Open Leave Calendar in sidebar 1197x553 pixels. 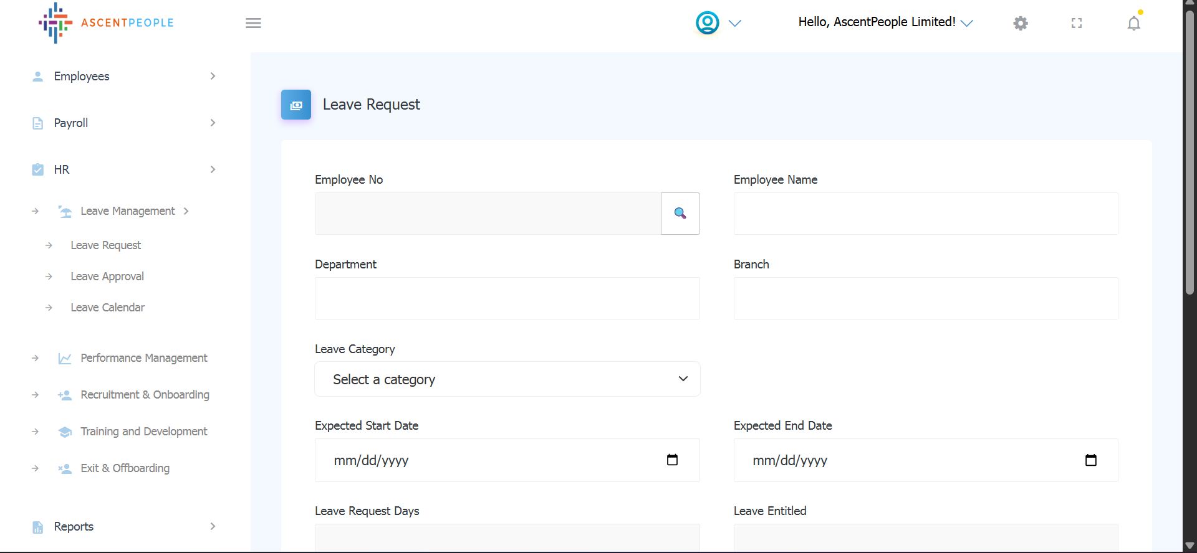coord(107,308)
